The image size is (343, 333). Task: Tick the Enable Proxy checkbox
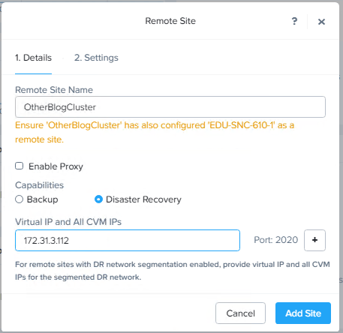click(20, 166)
